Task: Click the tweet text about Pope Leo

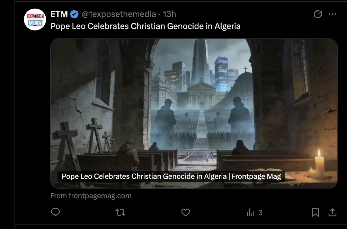Action: tap(145, 26)
